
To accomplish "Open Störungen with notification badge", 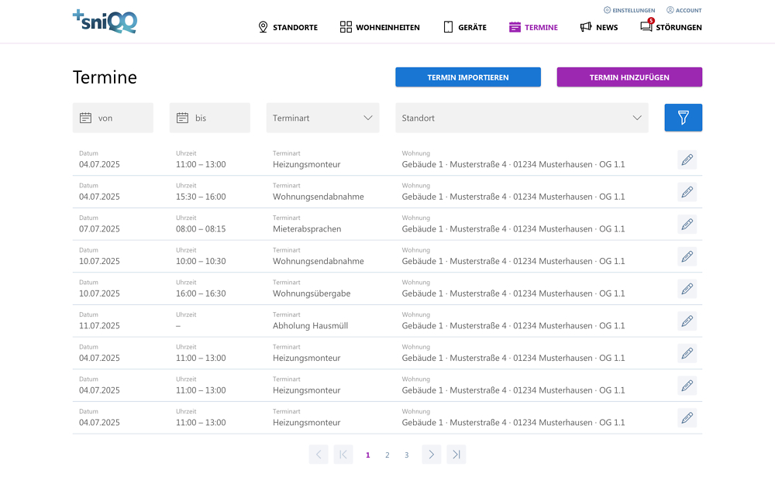I will pyautogui.click(x=670, y=27).
